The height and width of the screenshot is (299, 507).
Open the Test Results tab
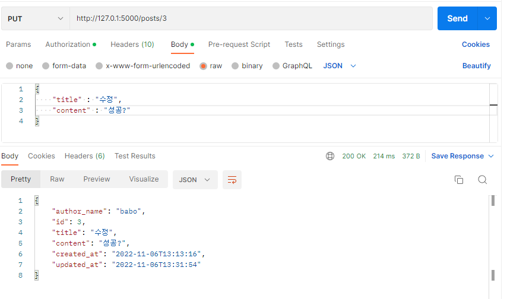tap(135, 156)
